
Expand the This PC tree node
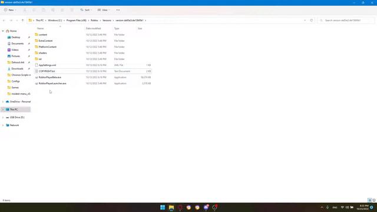[x=3, y=110]
